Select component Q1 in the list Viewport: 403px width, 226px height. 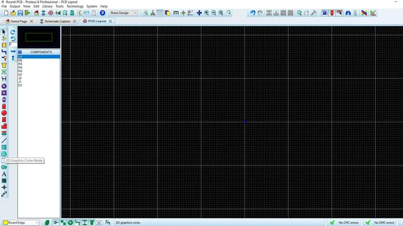tap(20, 75)
